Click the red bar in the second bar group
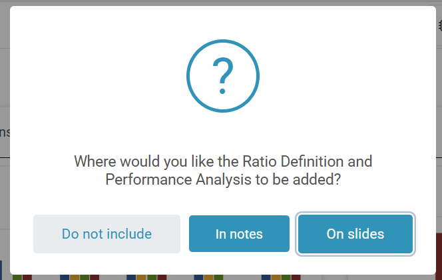 [95, 277]
